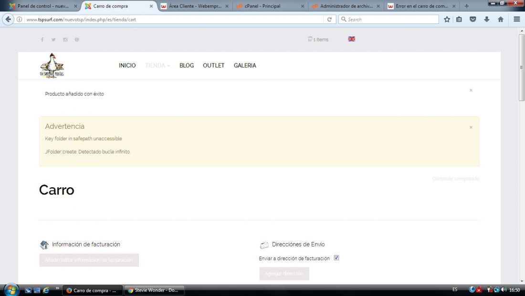
Task: Go to INICIO in the menu
Action: (x=127, y=66)
